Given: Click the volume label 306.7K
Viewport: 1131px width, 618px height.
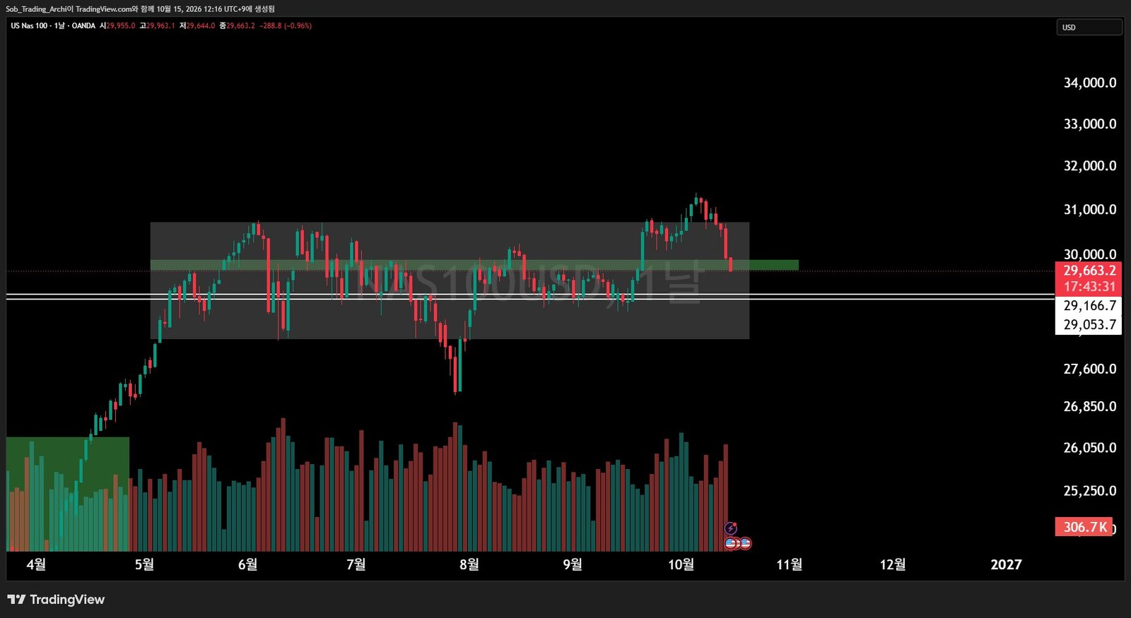Looking at the screenshot, I should [1084, 527].
